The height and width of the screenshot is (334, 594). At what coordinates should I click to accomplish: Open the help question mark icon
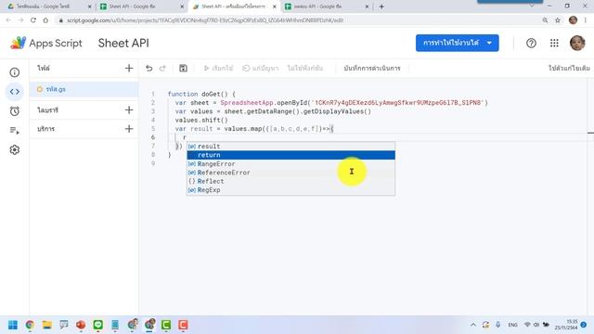[x=531, y=44]
